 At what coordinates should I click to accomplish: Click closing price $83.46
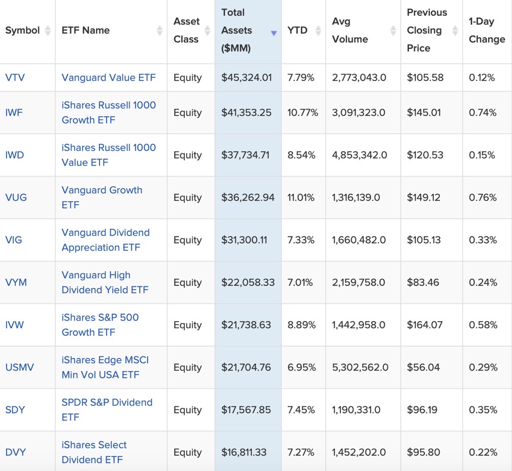pyautogui.click(x=423, y=282)
